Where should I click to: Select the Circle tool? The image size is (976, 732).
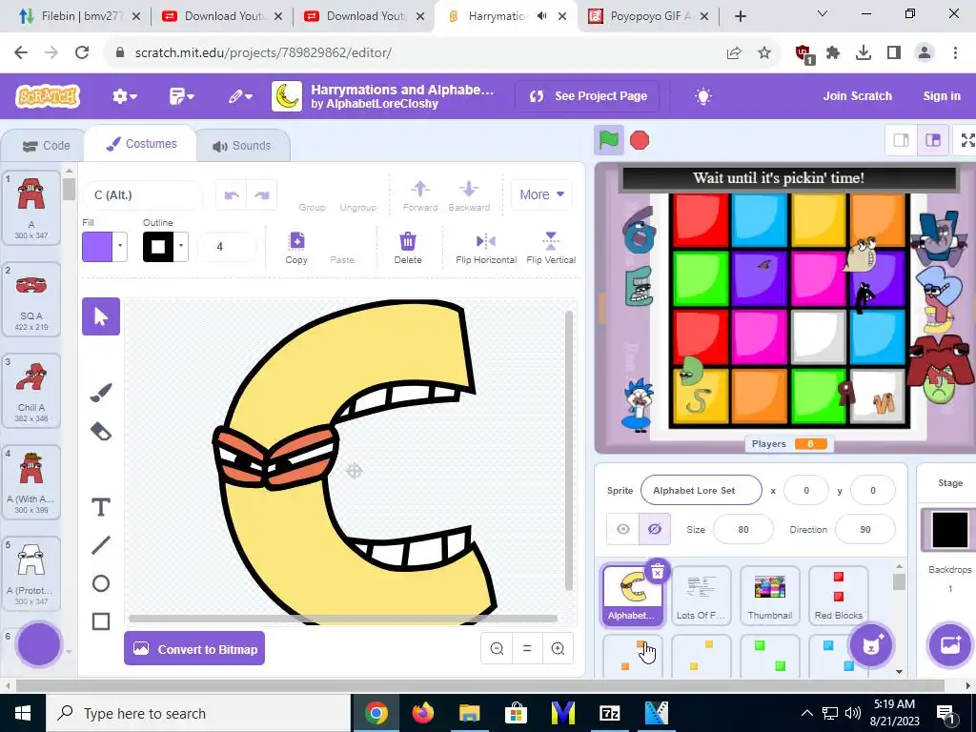click(x=101, y=583)
